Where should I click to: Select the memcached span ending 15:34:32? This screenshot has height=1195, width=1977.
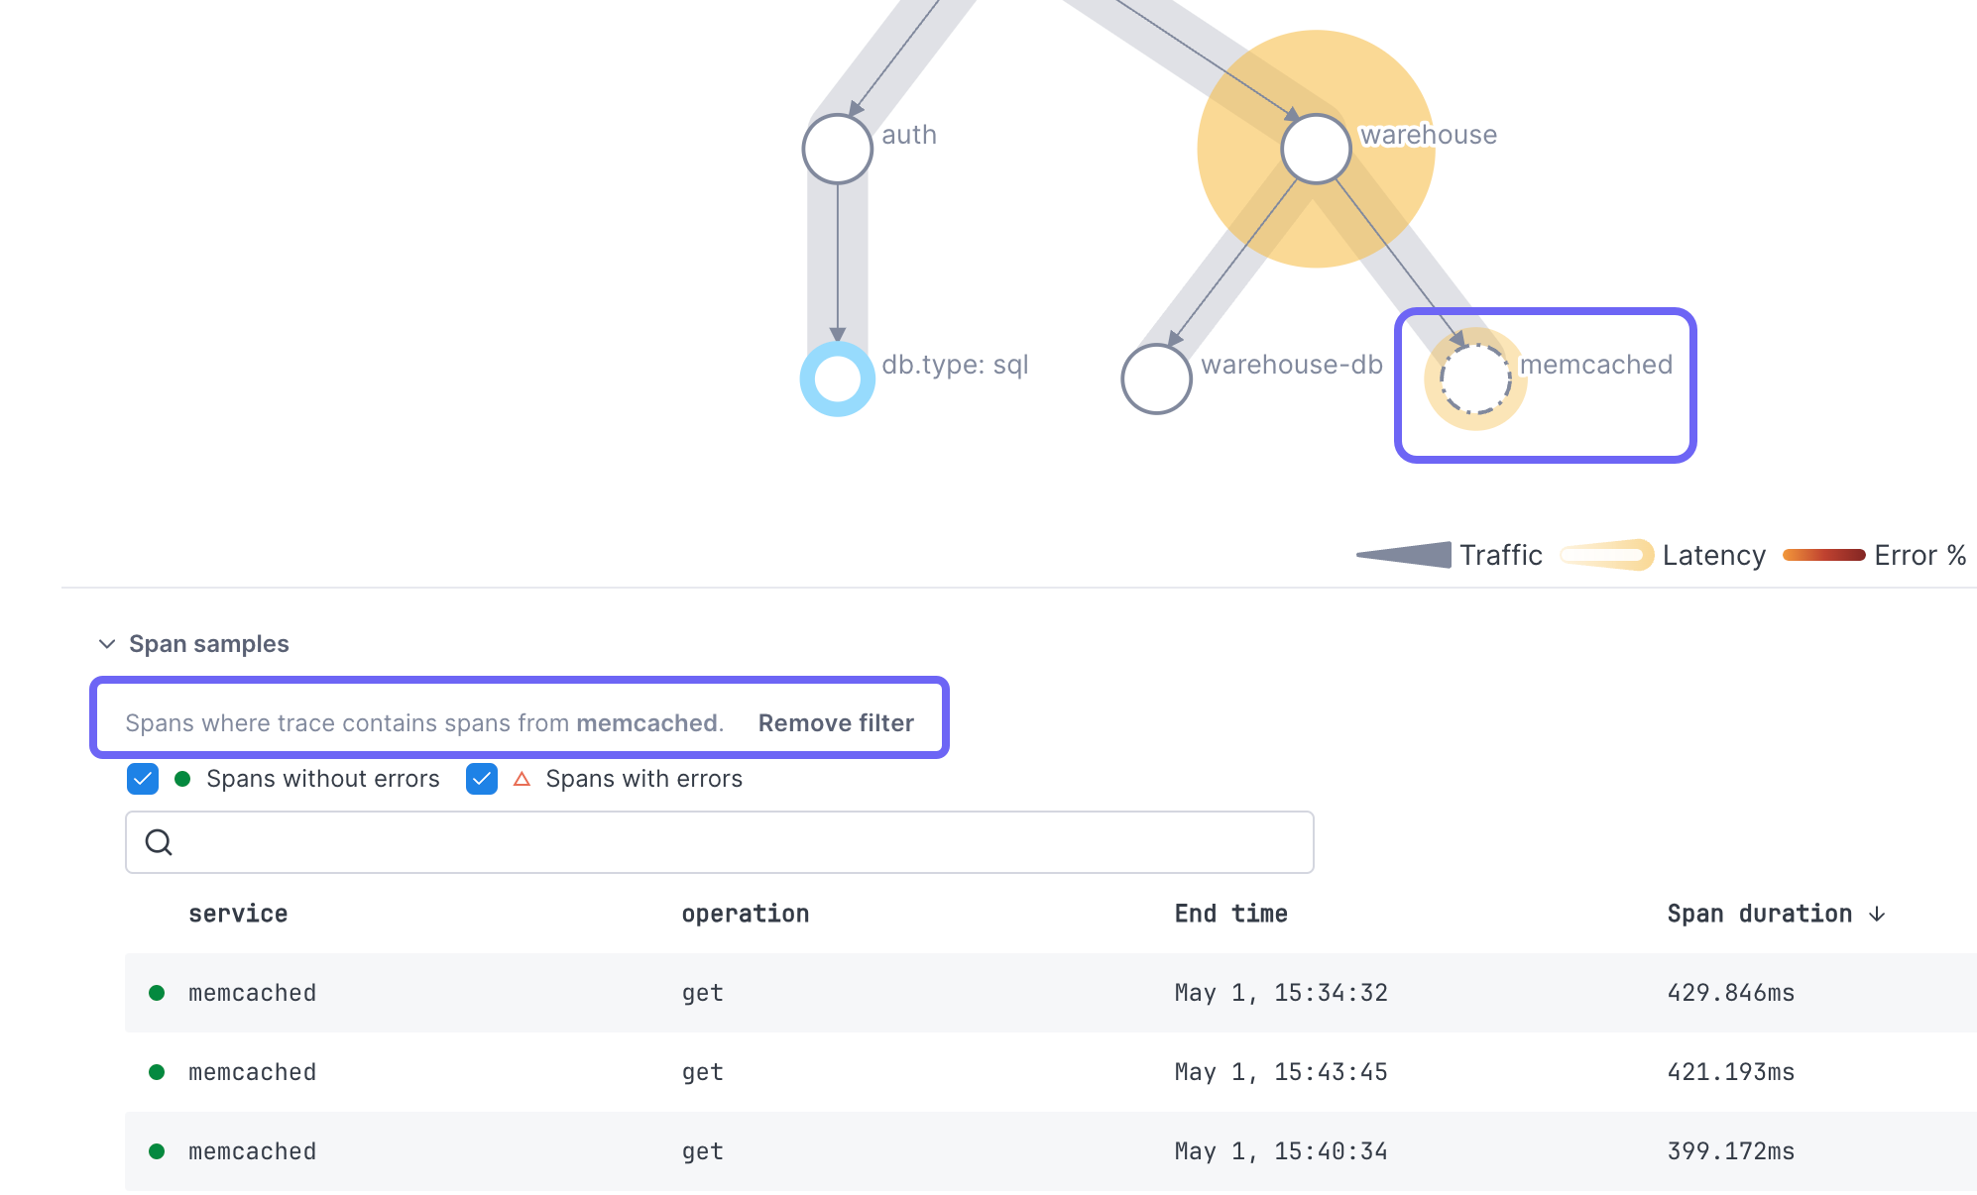tap(694, 992)
